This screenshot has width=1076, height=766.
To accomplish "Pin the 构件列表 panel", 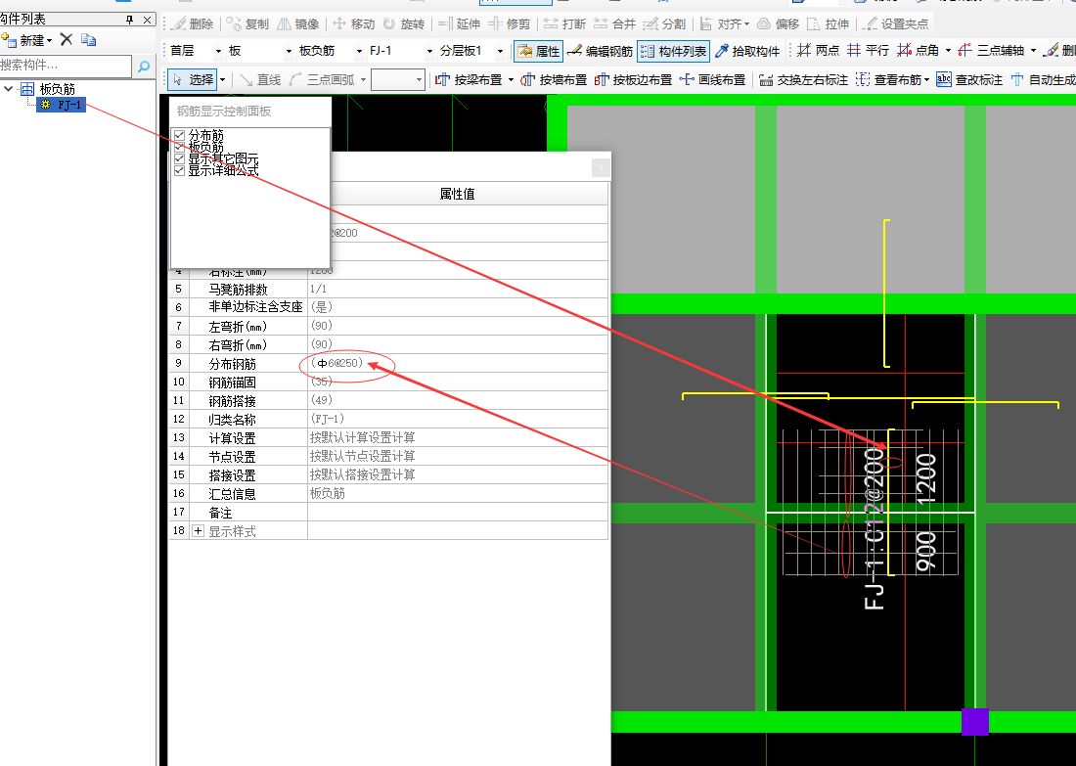I will (x=130, y=20).
